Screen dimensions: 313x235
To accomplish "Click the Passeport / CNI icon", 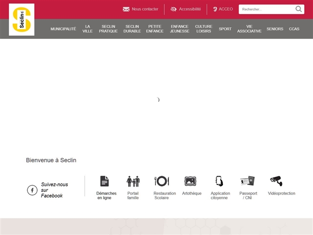I will pyautogui.click(x=247, y=181).
